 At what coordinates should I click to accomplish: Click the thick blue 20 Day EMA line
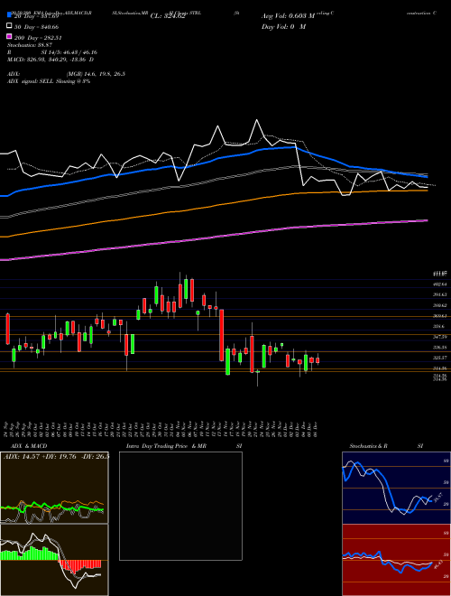coord(213,161)
